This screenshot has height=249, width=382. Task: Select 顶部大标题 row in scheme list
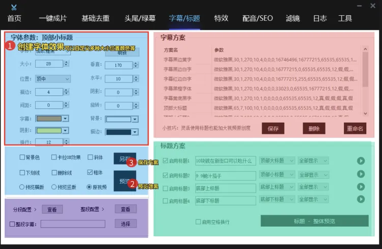coord(261,108)
